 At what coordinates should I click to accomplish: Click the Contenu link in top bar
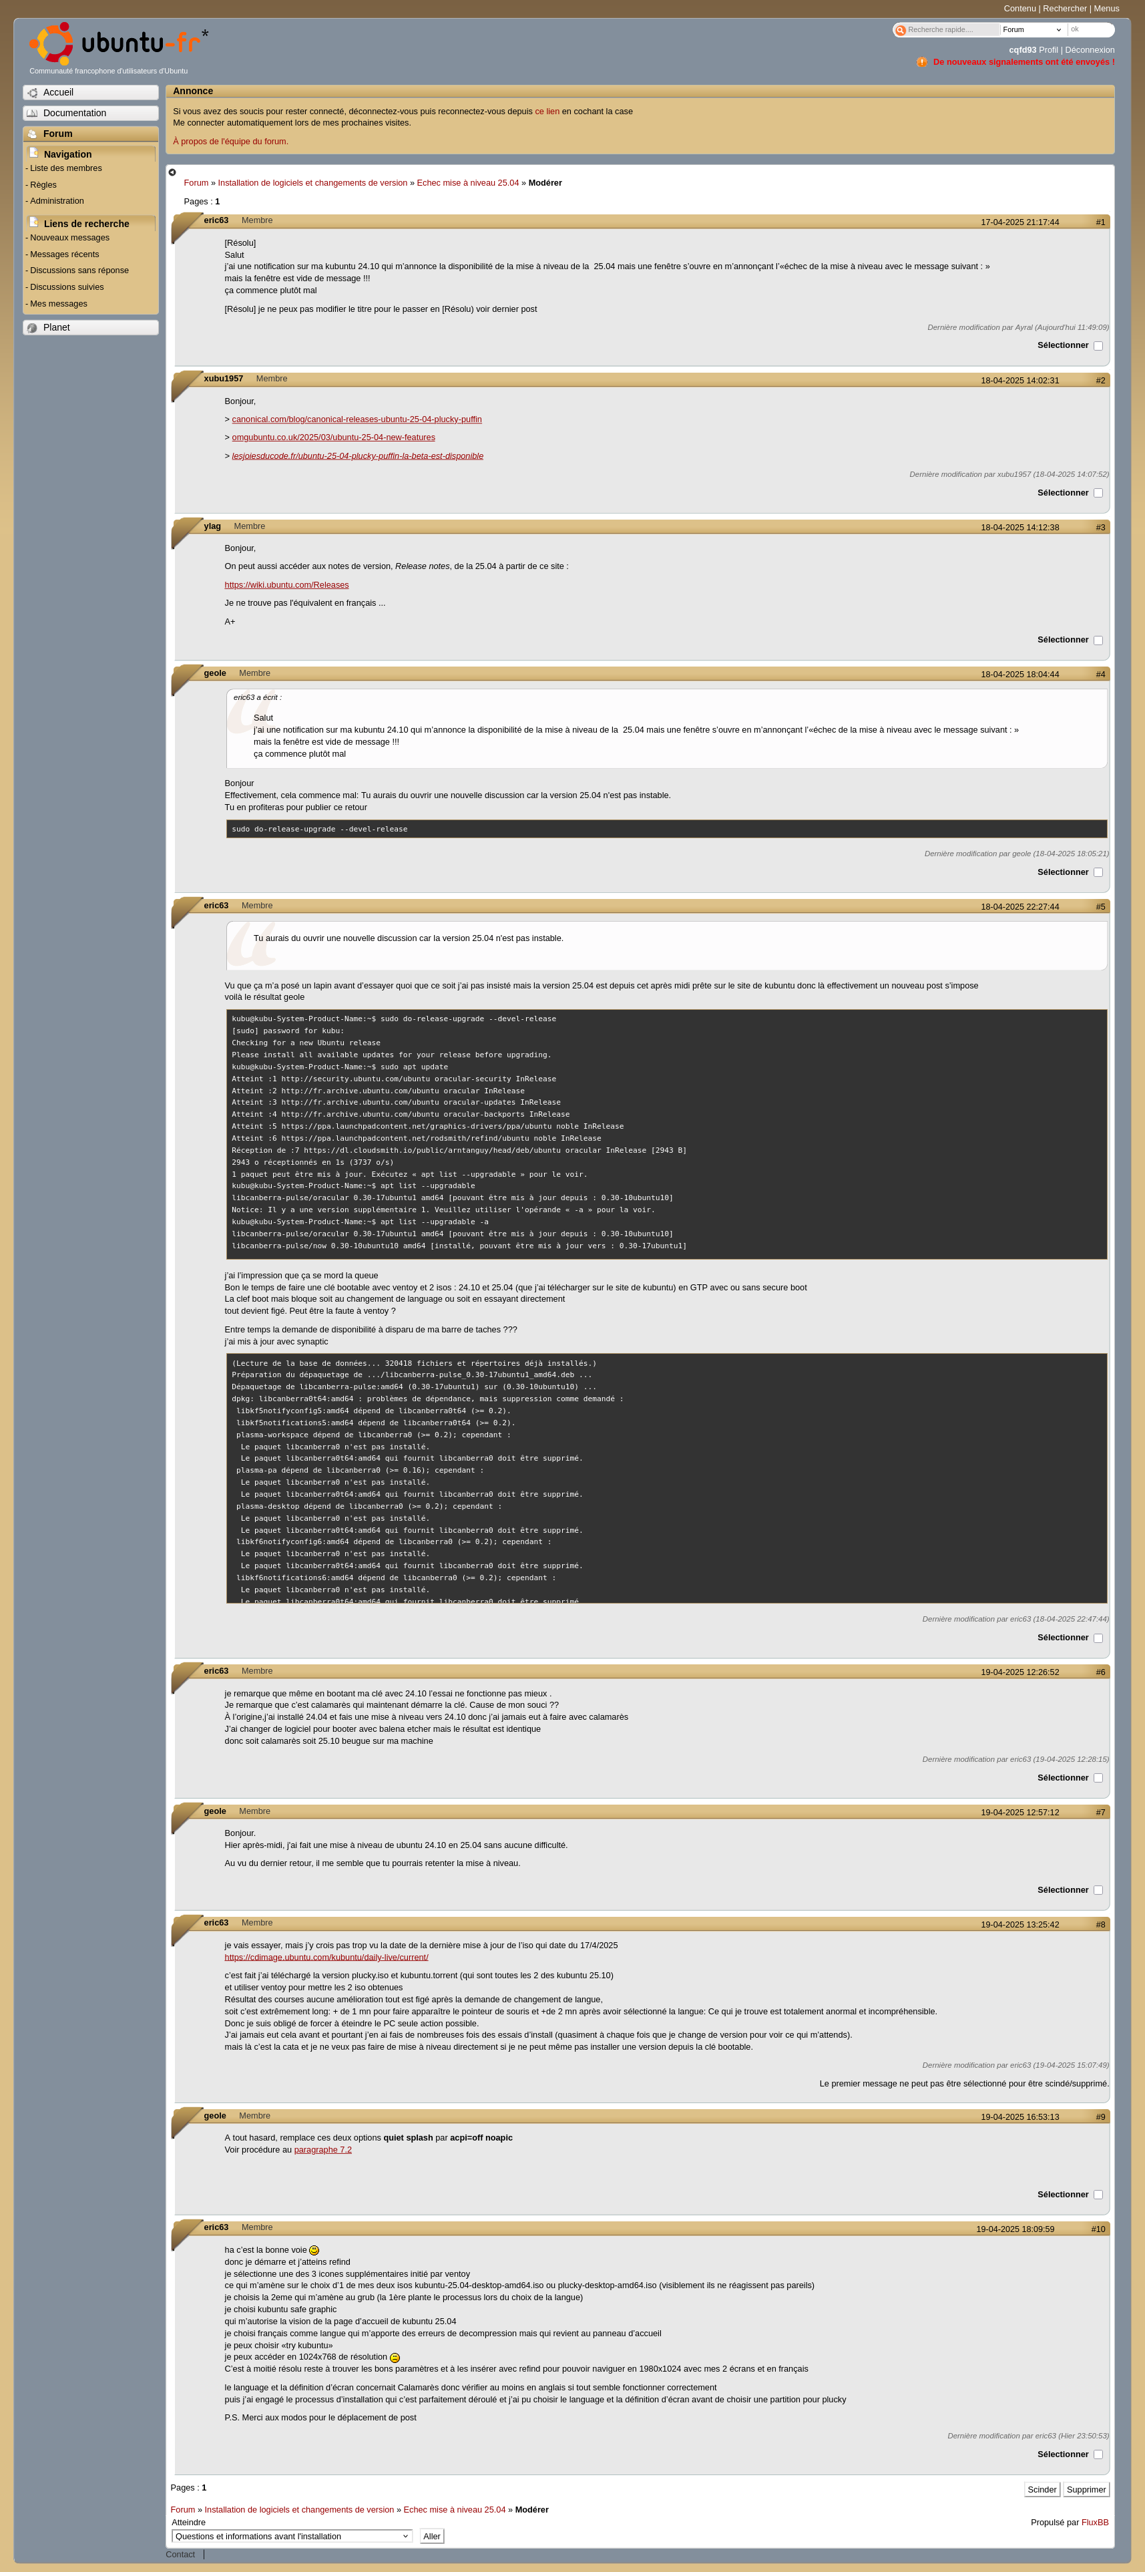pos(1020,9)
